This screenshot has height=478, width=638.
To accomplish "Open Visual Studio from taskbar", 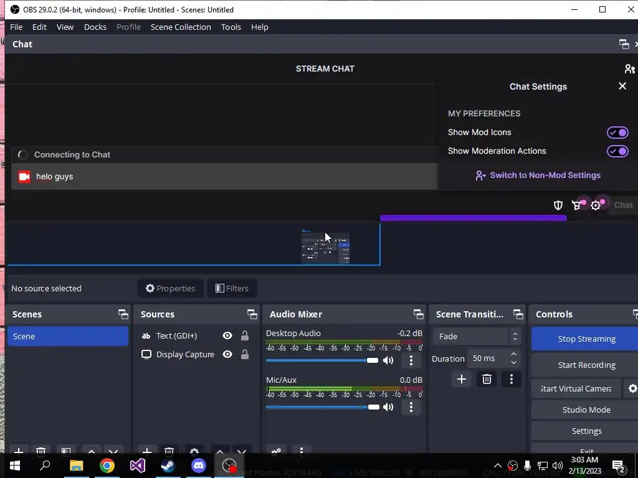I will tap(138, 466).
